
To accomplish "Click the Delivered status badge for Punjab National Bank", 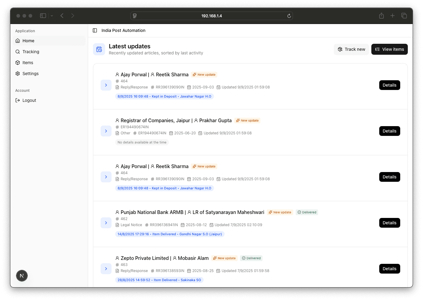I will [307, 212].
